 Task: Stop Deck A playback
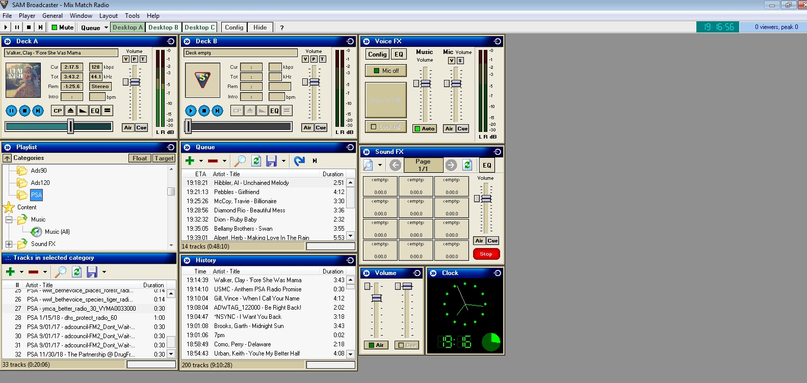tap(24, 111)
